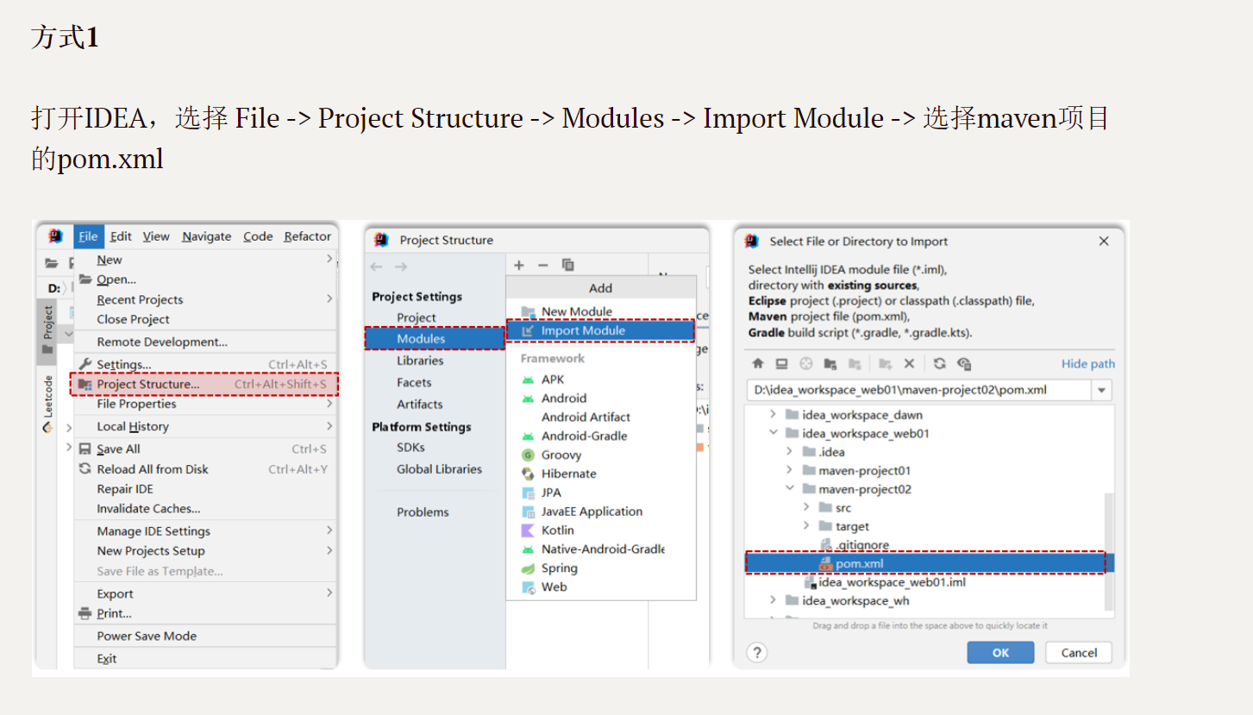Click the Desktop directory toolbar icon
Image resolution: width=1253 pixels, height=715 pixels.
click(781, 364)
